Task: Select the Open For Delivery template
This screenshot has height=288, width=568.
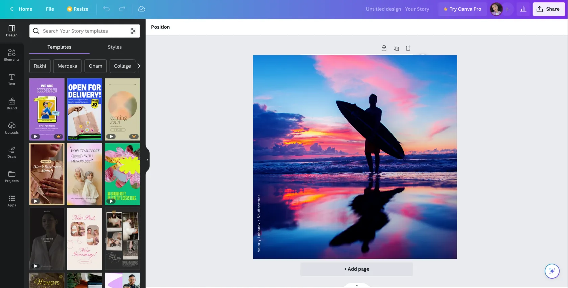Action: tap(85, 109)
